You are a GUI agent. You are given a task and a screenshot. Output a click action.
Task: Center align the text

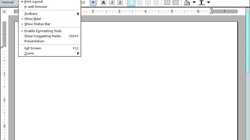coord(140,2)
